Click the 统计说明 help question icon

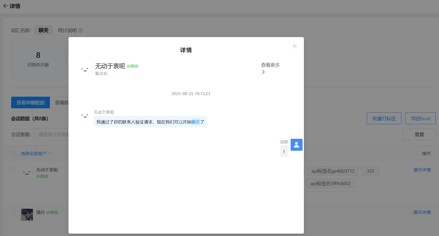point(80,30)
